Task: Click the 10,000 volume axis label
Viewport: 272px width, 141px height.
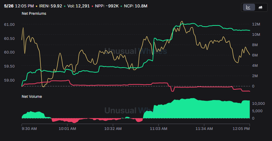Action: pyautogui.click(x=258, y=103)
